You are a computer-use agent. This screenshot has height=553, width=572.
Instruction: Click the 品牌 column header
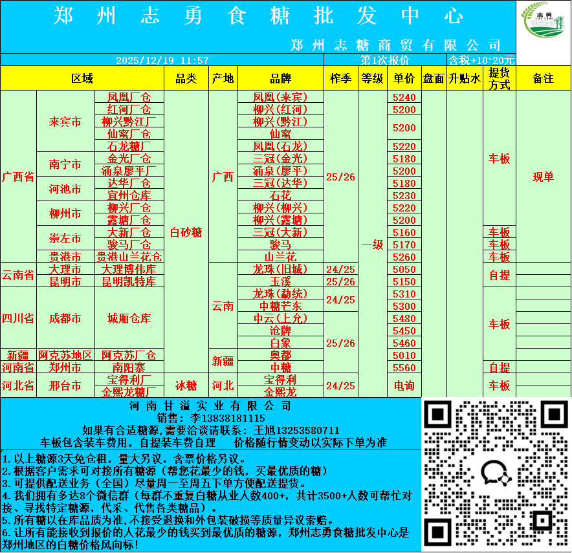click(x=280, y=79)
